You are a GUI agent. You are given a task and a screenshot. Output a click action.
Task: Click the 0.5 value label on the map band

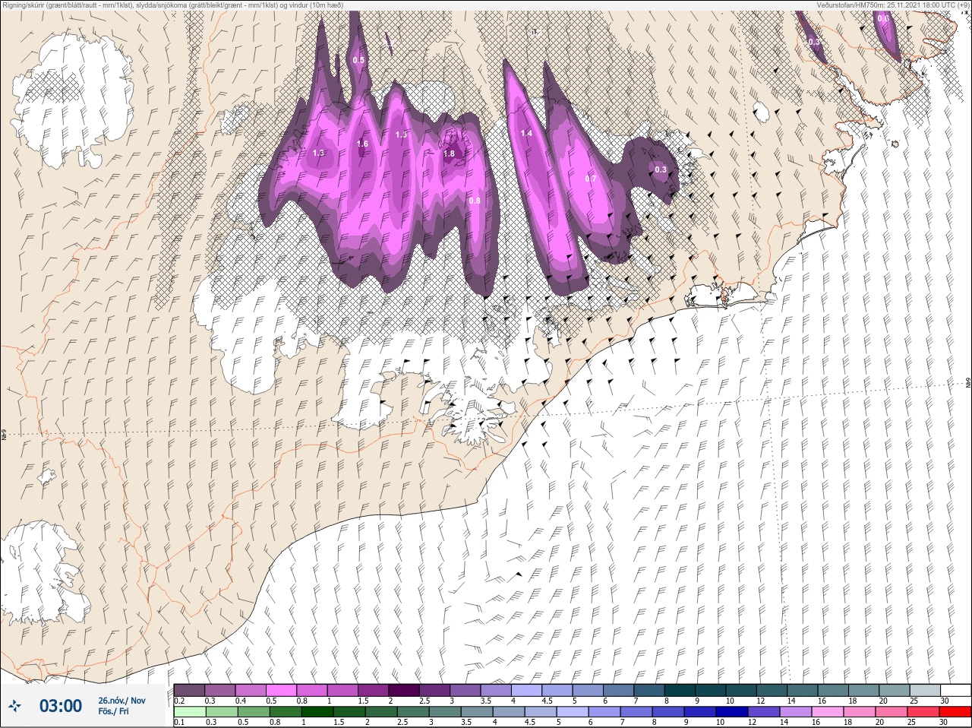358,60
